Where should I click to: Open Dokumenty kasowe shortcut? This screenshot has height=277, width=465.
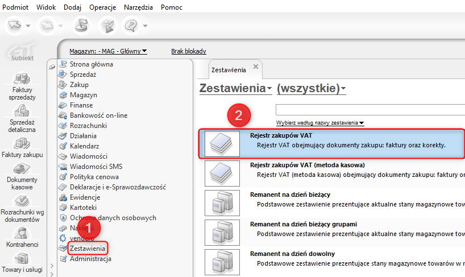tap(22, 176)
